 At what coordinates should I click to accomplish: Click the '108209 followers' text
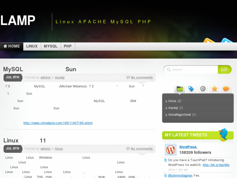pyautogui.click(x=195, y=153)
